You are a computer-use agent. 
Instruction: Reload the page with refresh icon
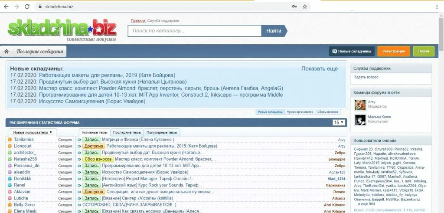click(27, 7)
